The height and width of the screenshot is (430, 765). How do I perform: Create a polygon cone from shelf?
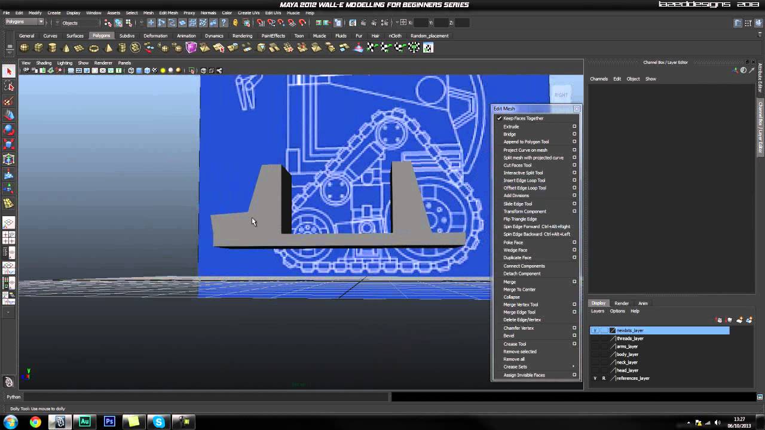(x=66, y=48)
